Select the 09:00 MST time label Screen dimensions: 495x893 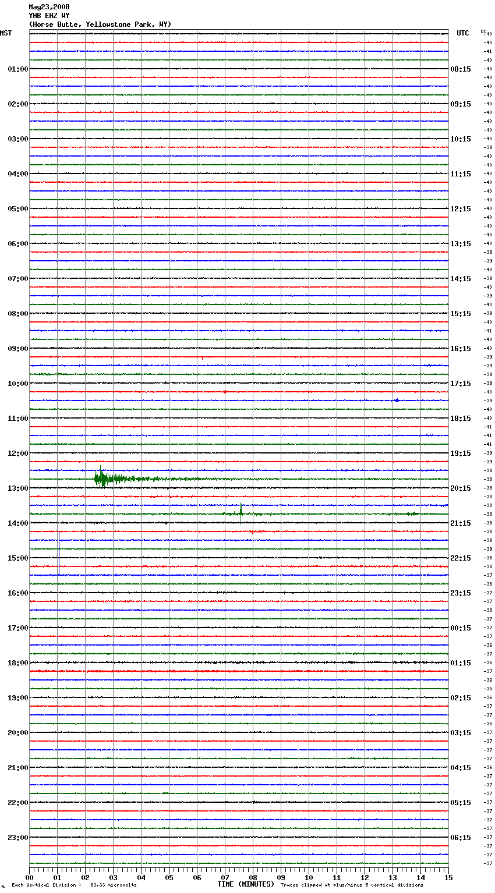pyautogui.click(x=18, y=349)
